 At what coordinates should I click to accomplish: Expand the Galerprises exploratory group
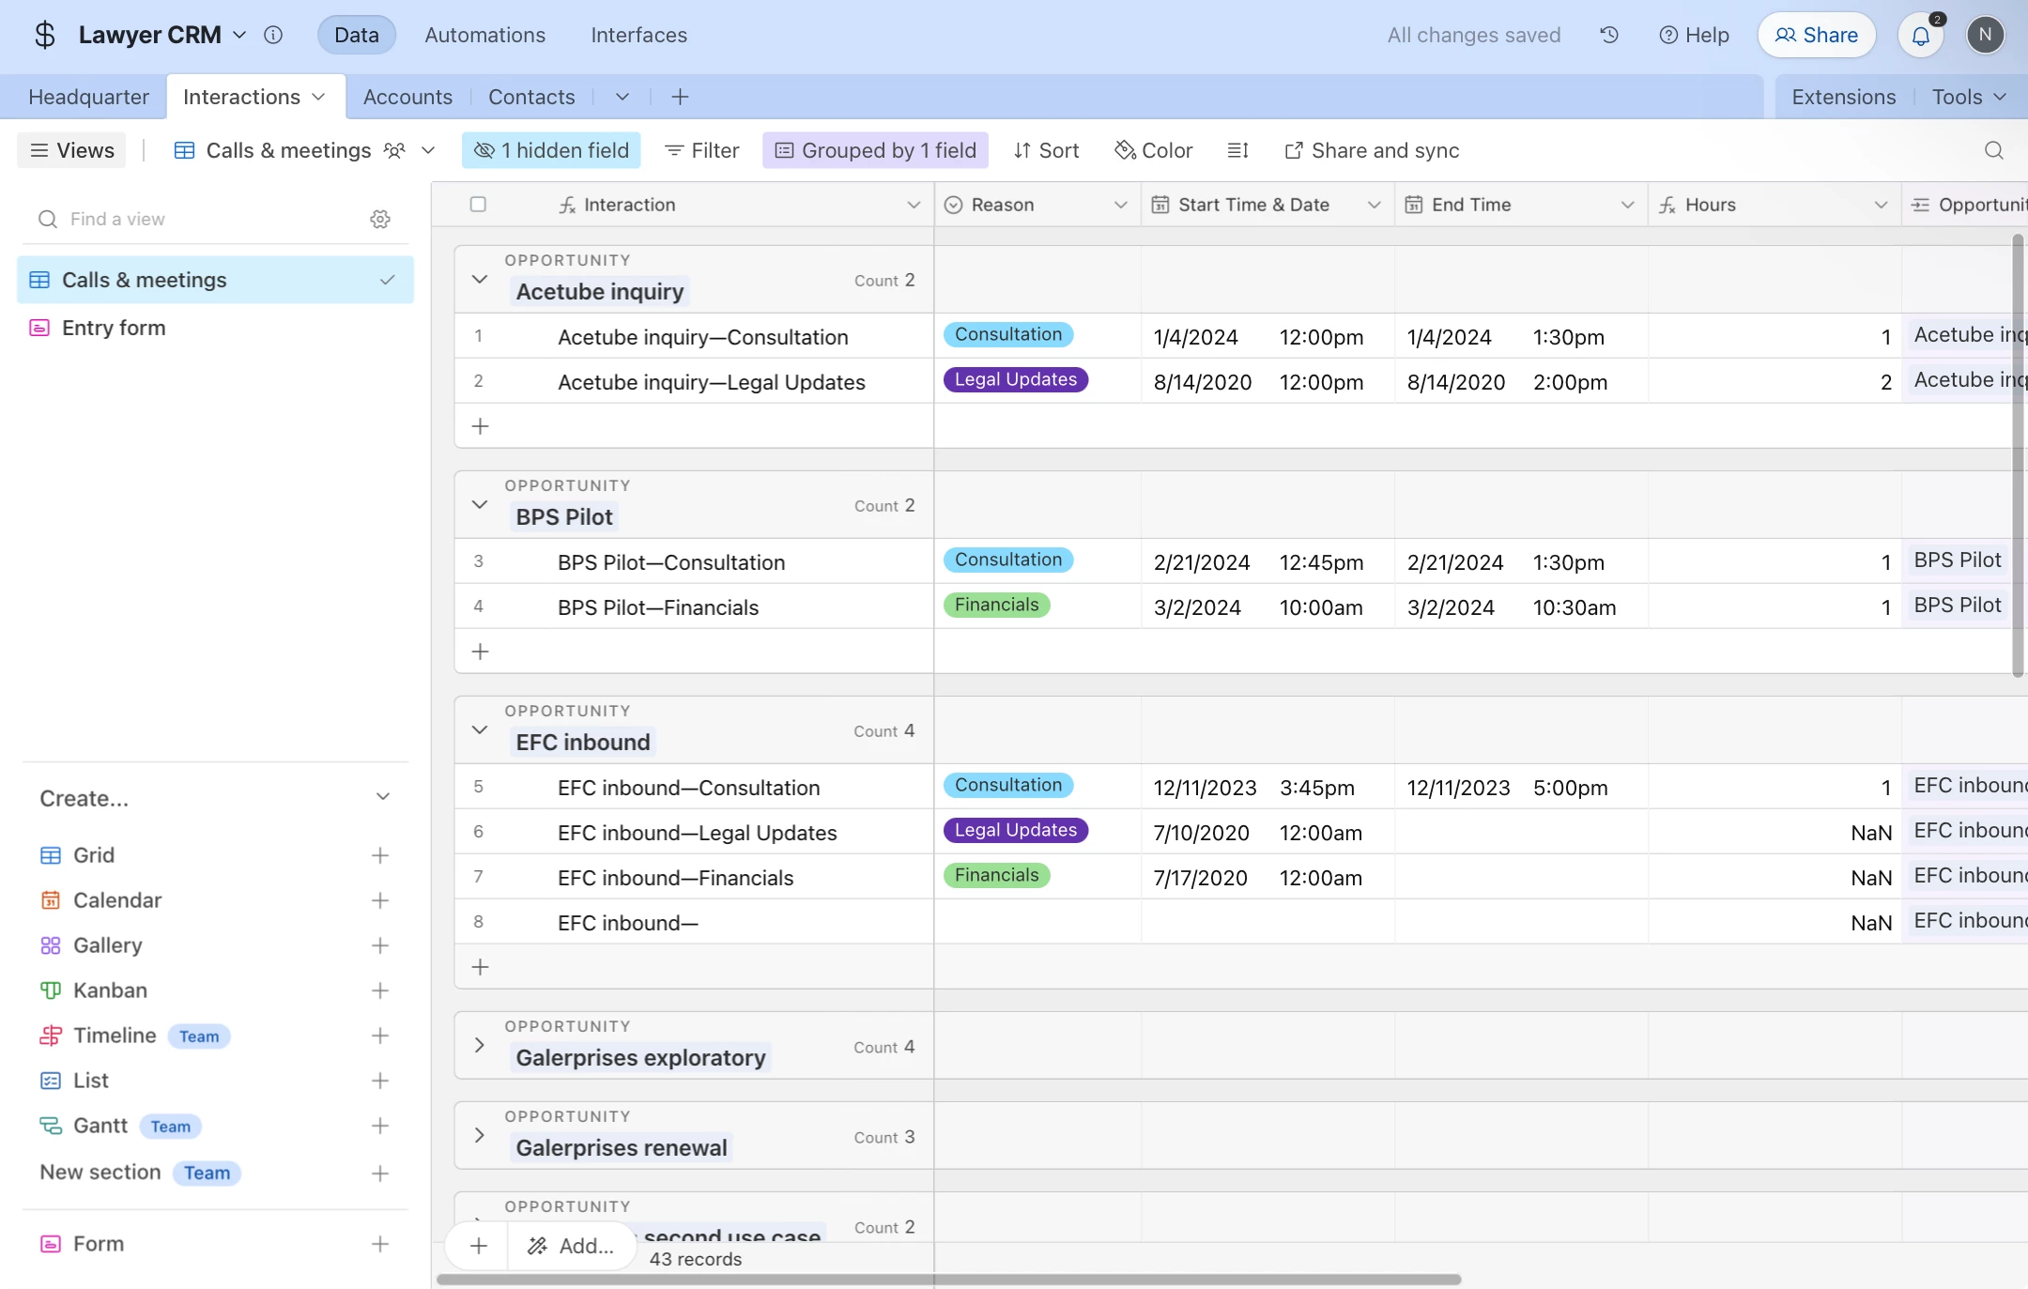coord(480,1045)
